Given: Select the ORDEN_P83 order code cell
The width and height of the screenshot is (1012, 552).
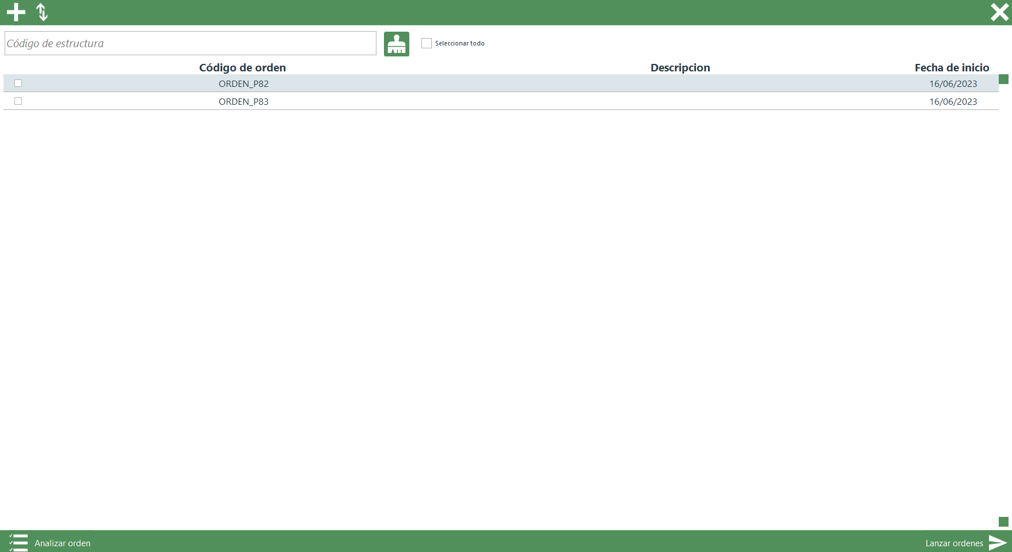Looking at the screenshot, I should [244, 102].
